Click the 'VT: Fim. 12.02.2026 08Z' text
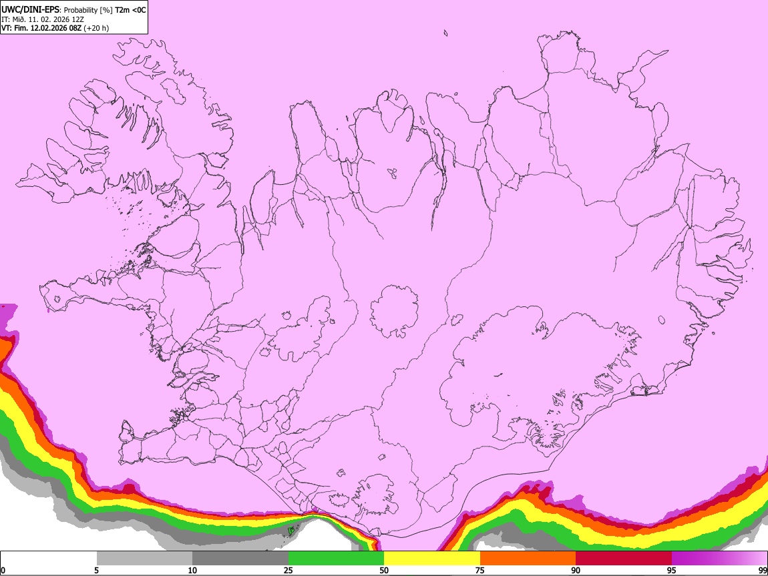Screen dimensions: 768x576 point(41,28)
